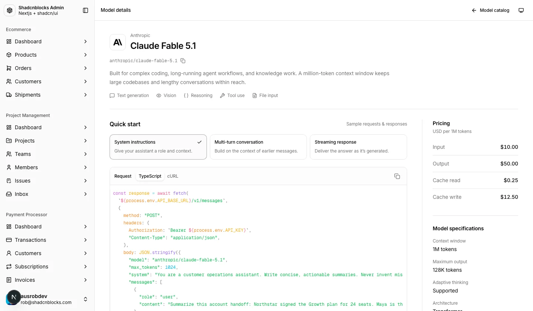
Task: Click the Sample requests & responses label
Action: pos(377,124)
